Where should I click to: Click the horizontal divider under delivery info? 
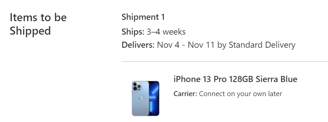click(225, 62)
